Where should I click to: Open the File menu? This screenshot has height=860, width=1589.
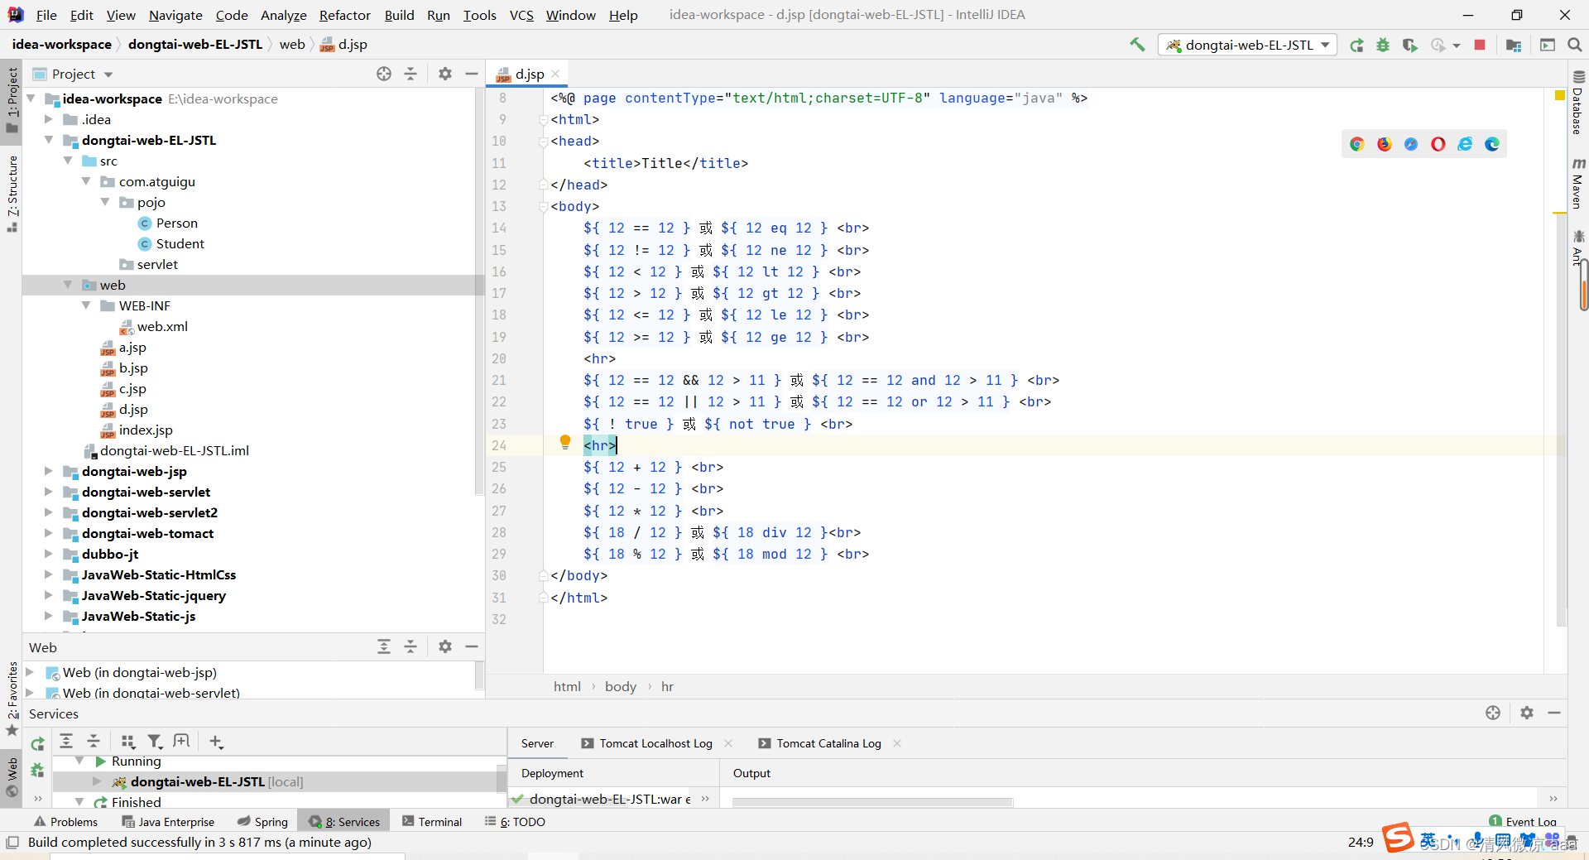(46, 15)
